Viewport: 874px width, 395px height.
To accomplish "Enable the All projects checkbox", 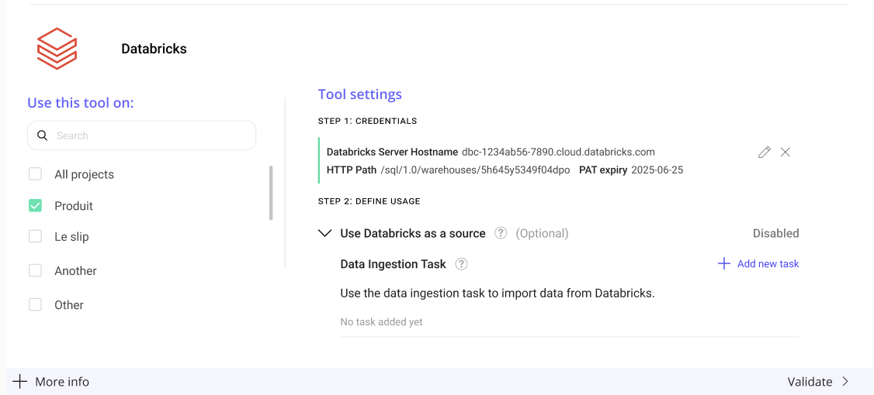I will click(35, 174).
